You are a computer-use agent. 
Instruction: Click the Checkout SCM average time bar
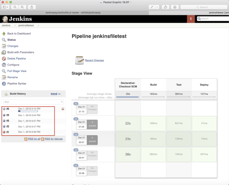[x=127, y=97]
